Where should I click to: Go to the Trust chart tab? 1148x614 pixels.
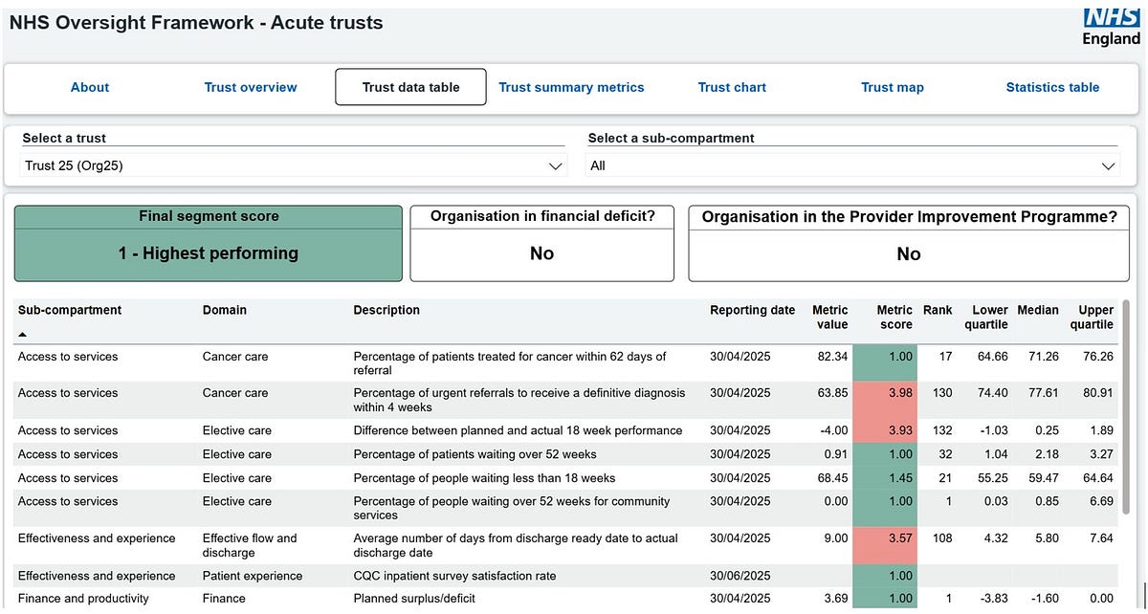[732, 87]
